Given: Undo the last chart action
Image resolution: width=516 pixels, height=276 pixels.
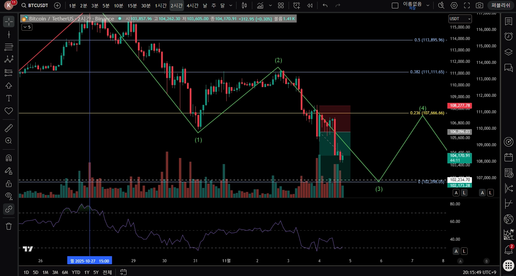Looking at the screenshot, I should 325,5.
